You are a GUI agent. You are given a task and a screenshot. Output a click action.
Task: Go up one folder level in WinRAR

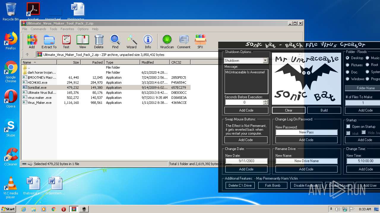pos(27,54)
